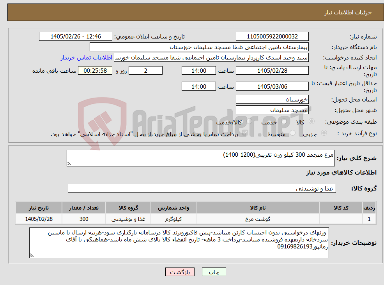Click the price validity time 14:00 field

(x=198, y=86)
